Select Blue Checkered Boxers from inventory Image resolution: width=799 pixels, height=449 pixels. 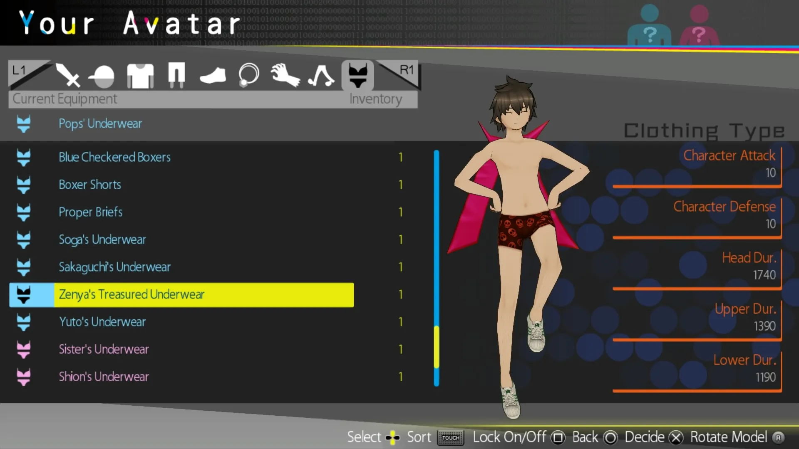(x=114, y=157)
